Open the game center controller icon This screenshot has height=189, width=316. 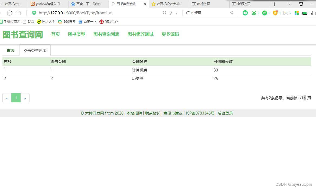pyautogui.click(x=286, y=13)
